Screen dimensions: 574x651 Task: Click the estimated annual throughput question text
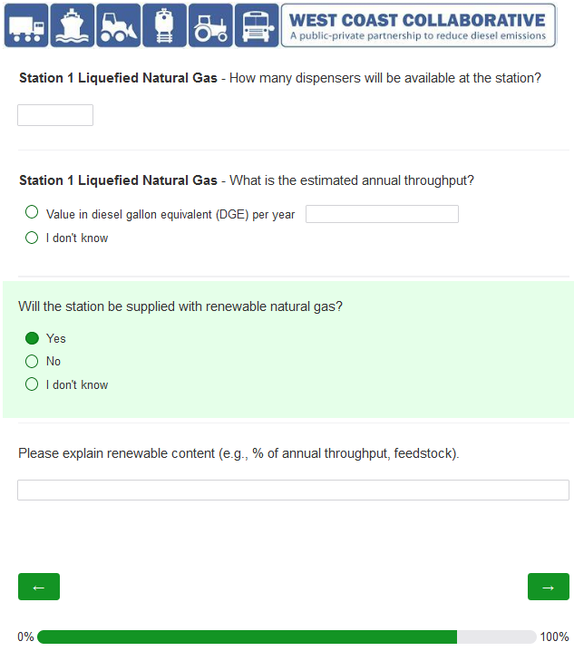tap(352, 180)
